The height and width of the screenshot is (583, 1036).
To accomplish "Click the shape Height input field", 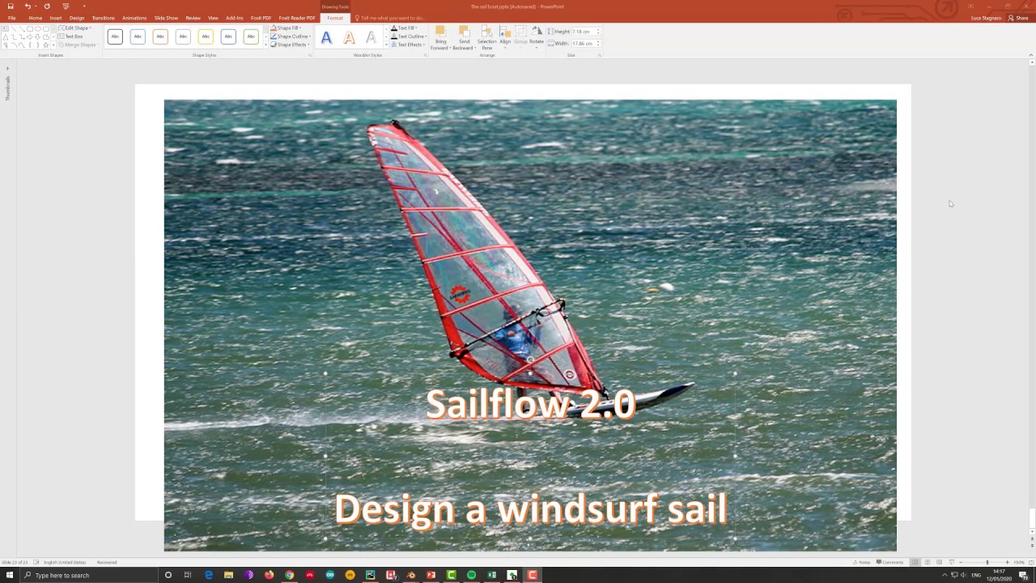I will 584,32.
